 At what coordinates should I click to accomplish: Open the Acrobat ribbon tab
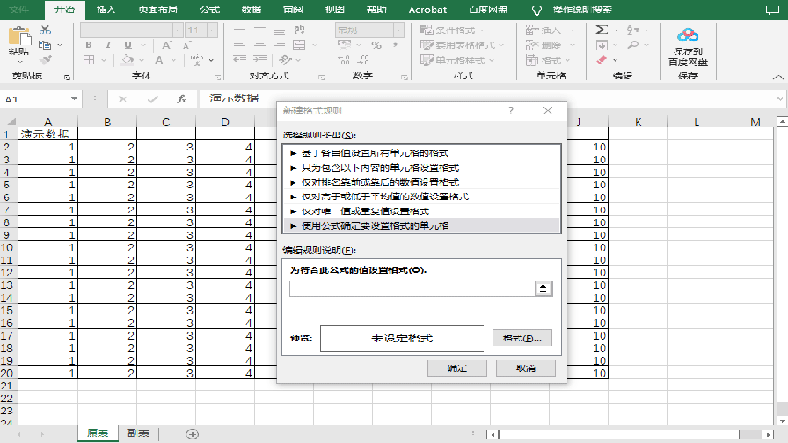click(427, 9)
